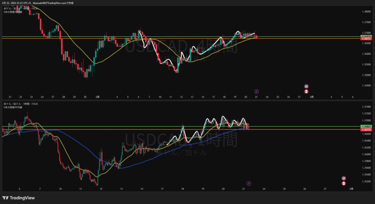The width and height of the screenshot is (375, 204).
Task: Click the 1.38000 level on the upper price axis
Action: pyautogui.click(x=365, y=12)
